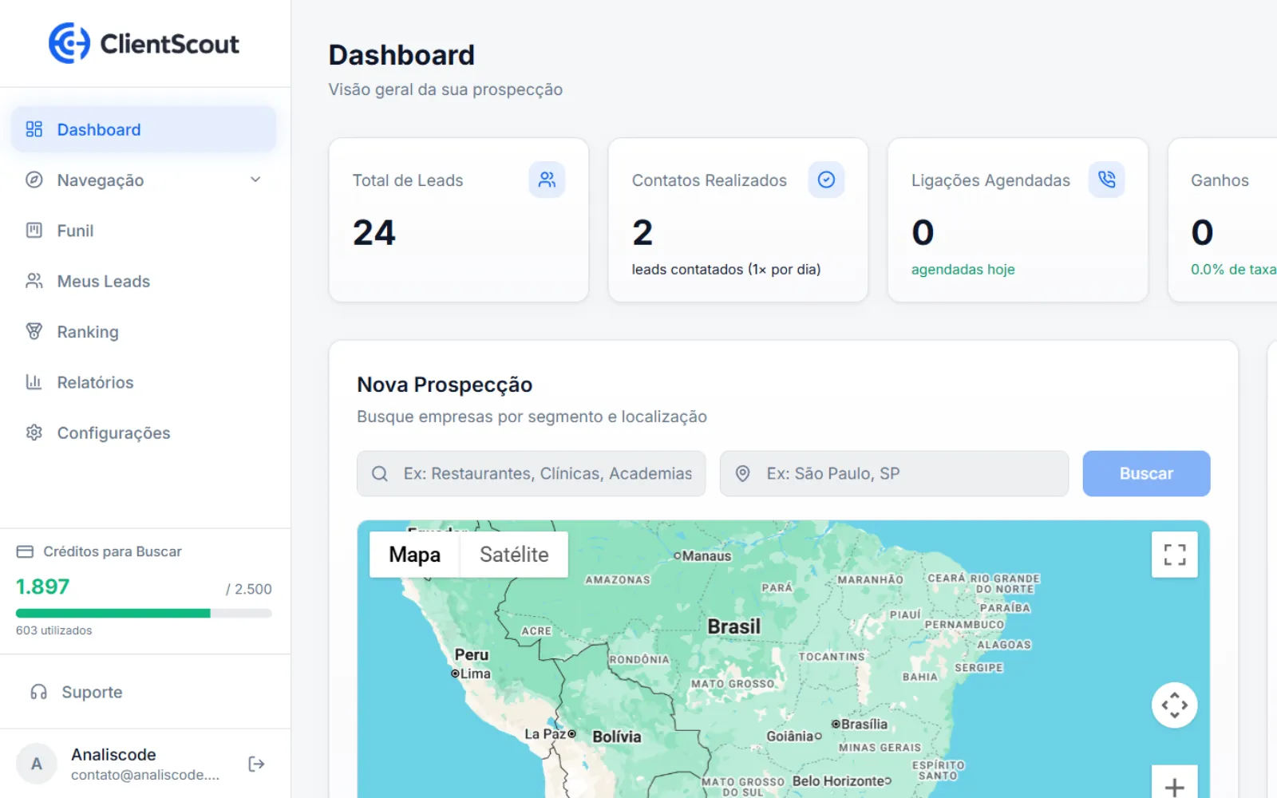Click the '603 utilizados' text
Image resolution: width=1277 pixels, height=798 pixels.
(53, 630)
